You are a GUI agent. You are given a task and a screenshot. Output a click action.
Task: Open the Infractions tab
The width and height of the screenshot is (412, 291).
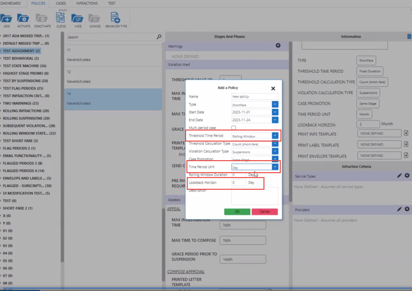[87, 3]
